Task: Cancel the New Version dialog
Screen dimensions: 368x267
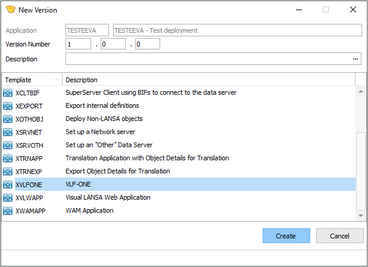Action: (339, 236)
